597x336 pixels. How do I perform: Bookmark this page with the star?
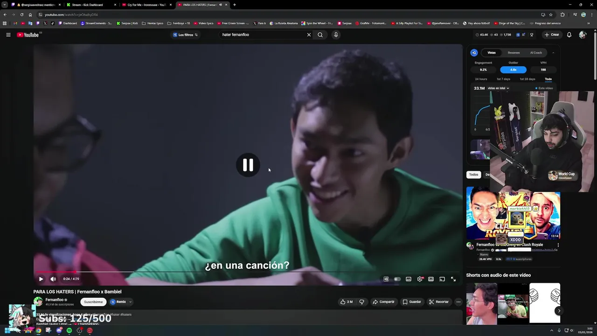(x=551, y=14)
